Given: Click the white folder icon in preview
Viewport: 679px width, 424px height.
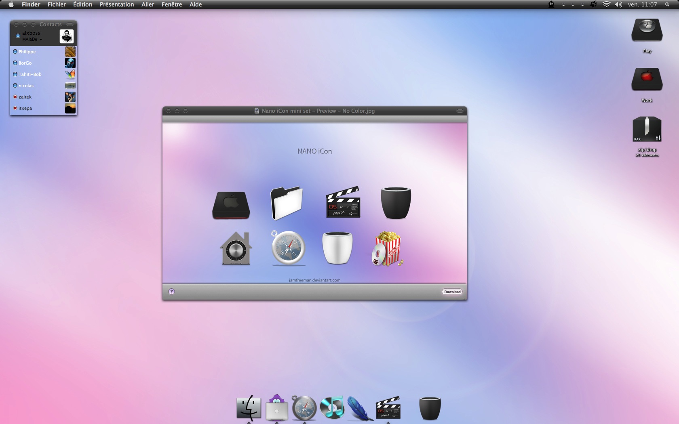Looking at the screenshot, I should 287,203.
